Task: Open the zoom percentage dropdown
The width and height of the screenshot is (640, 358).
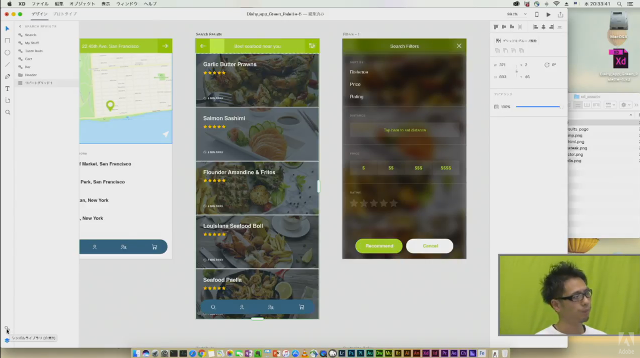Action: pyautogui.click(x=524, y=14)
